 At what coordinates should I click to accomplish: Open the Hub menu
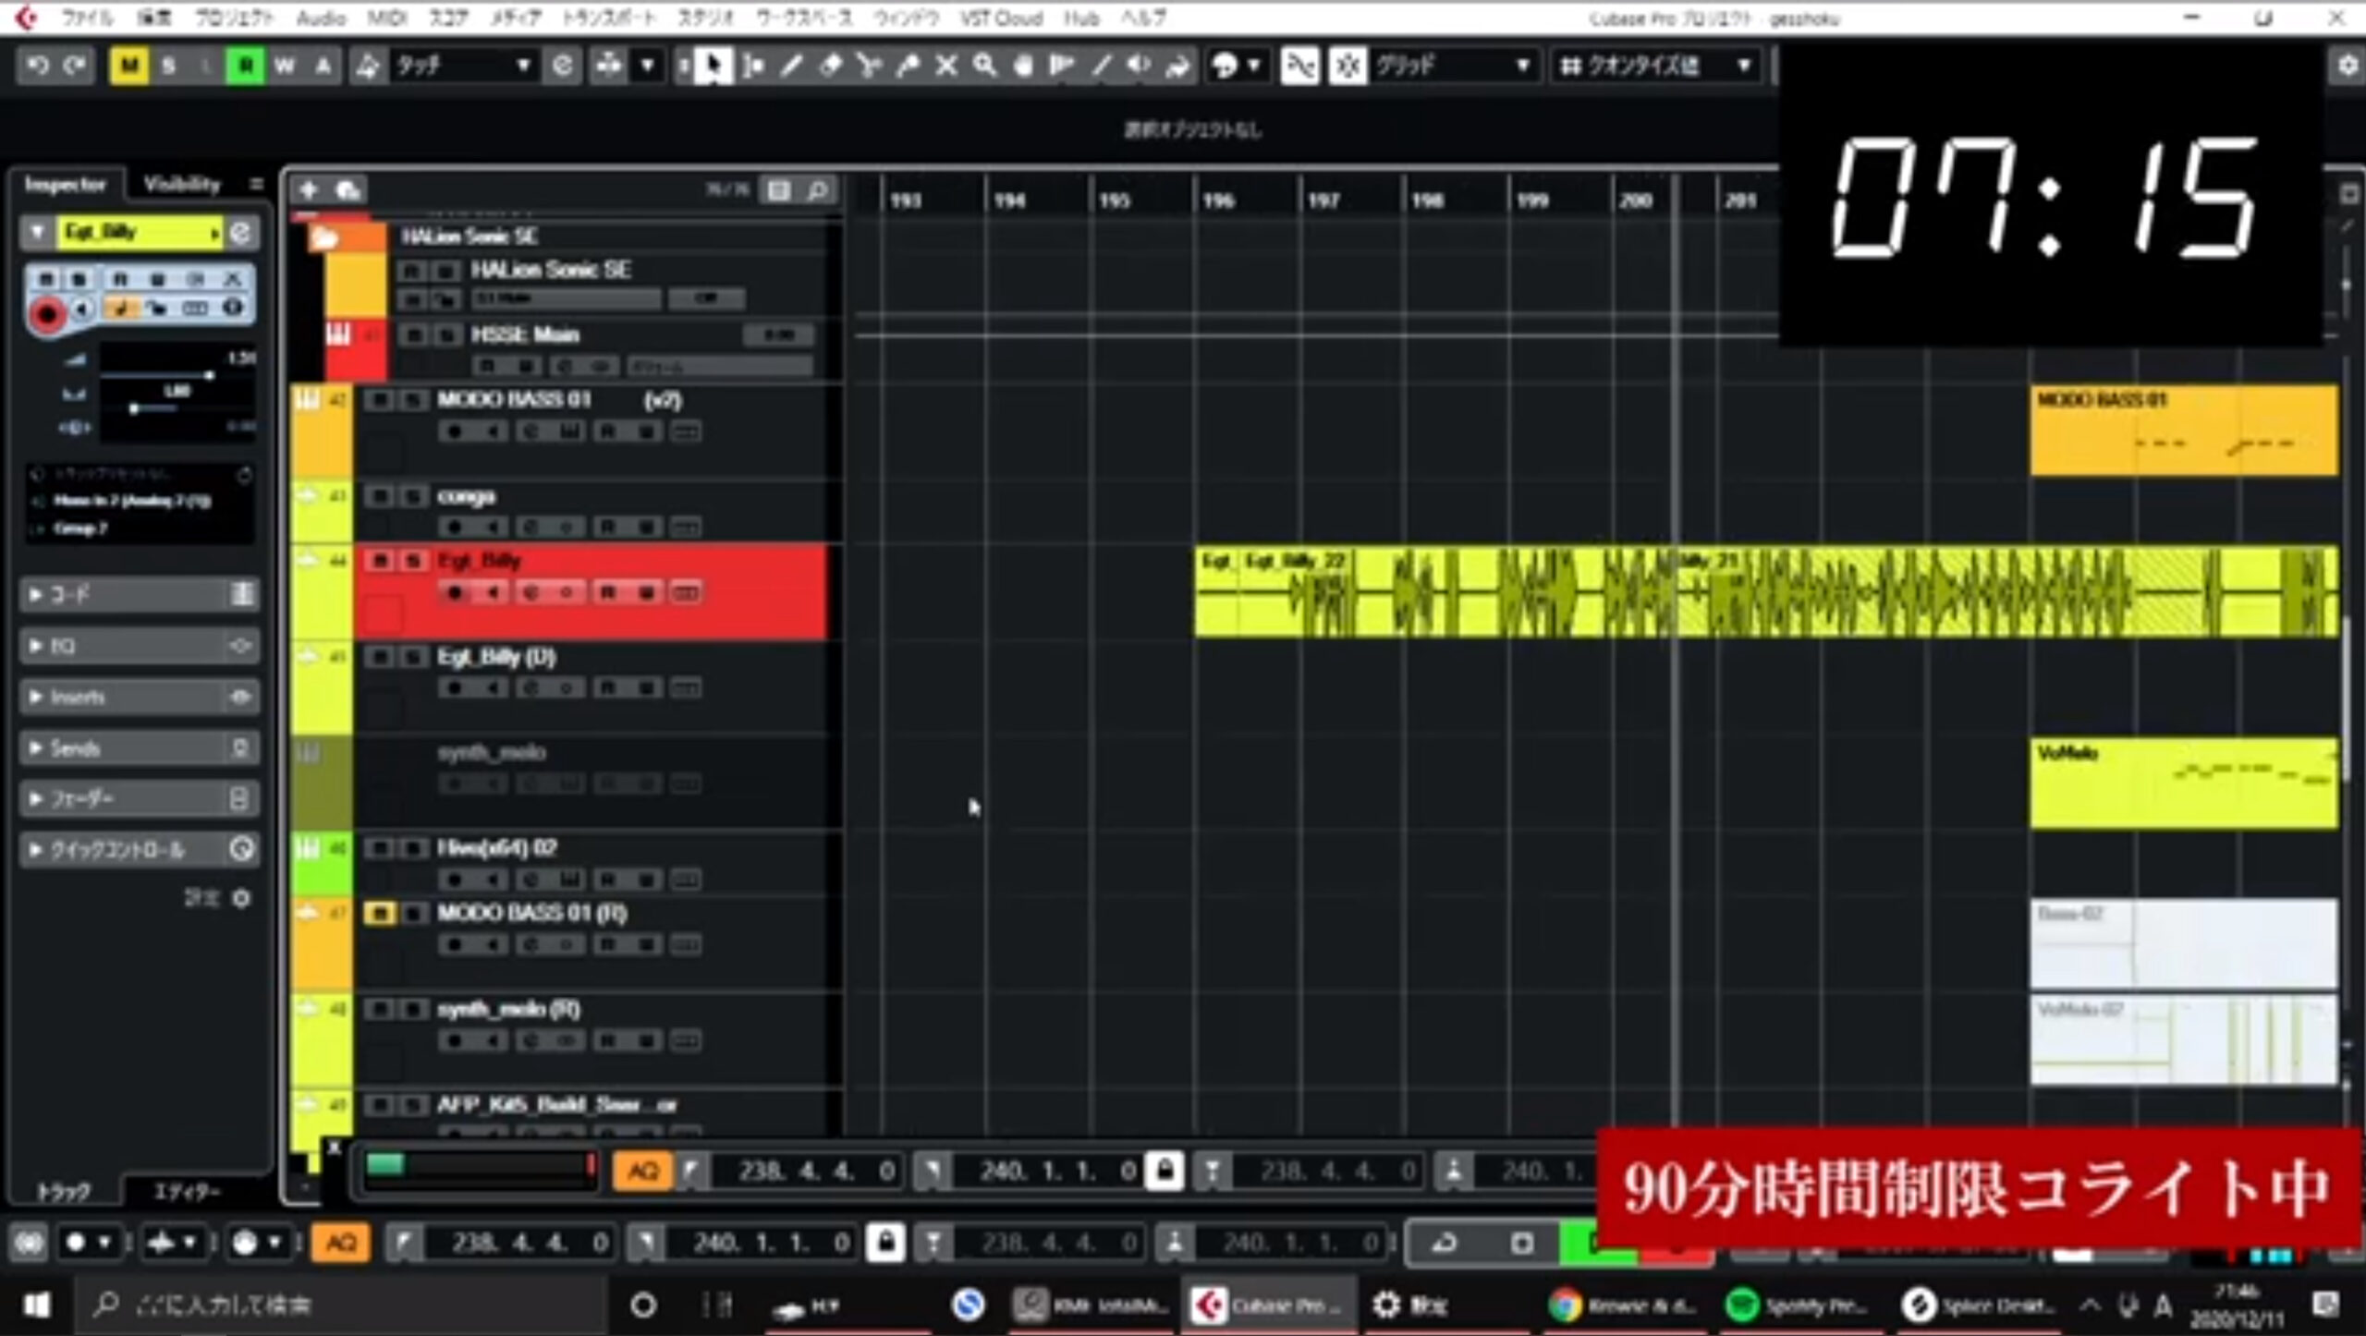[x=1081, y=18]
